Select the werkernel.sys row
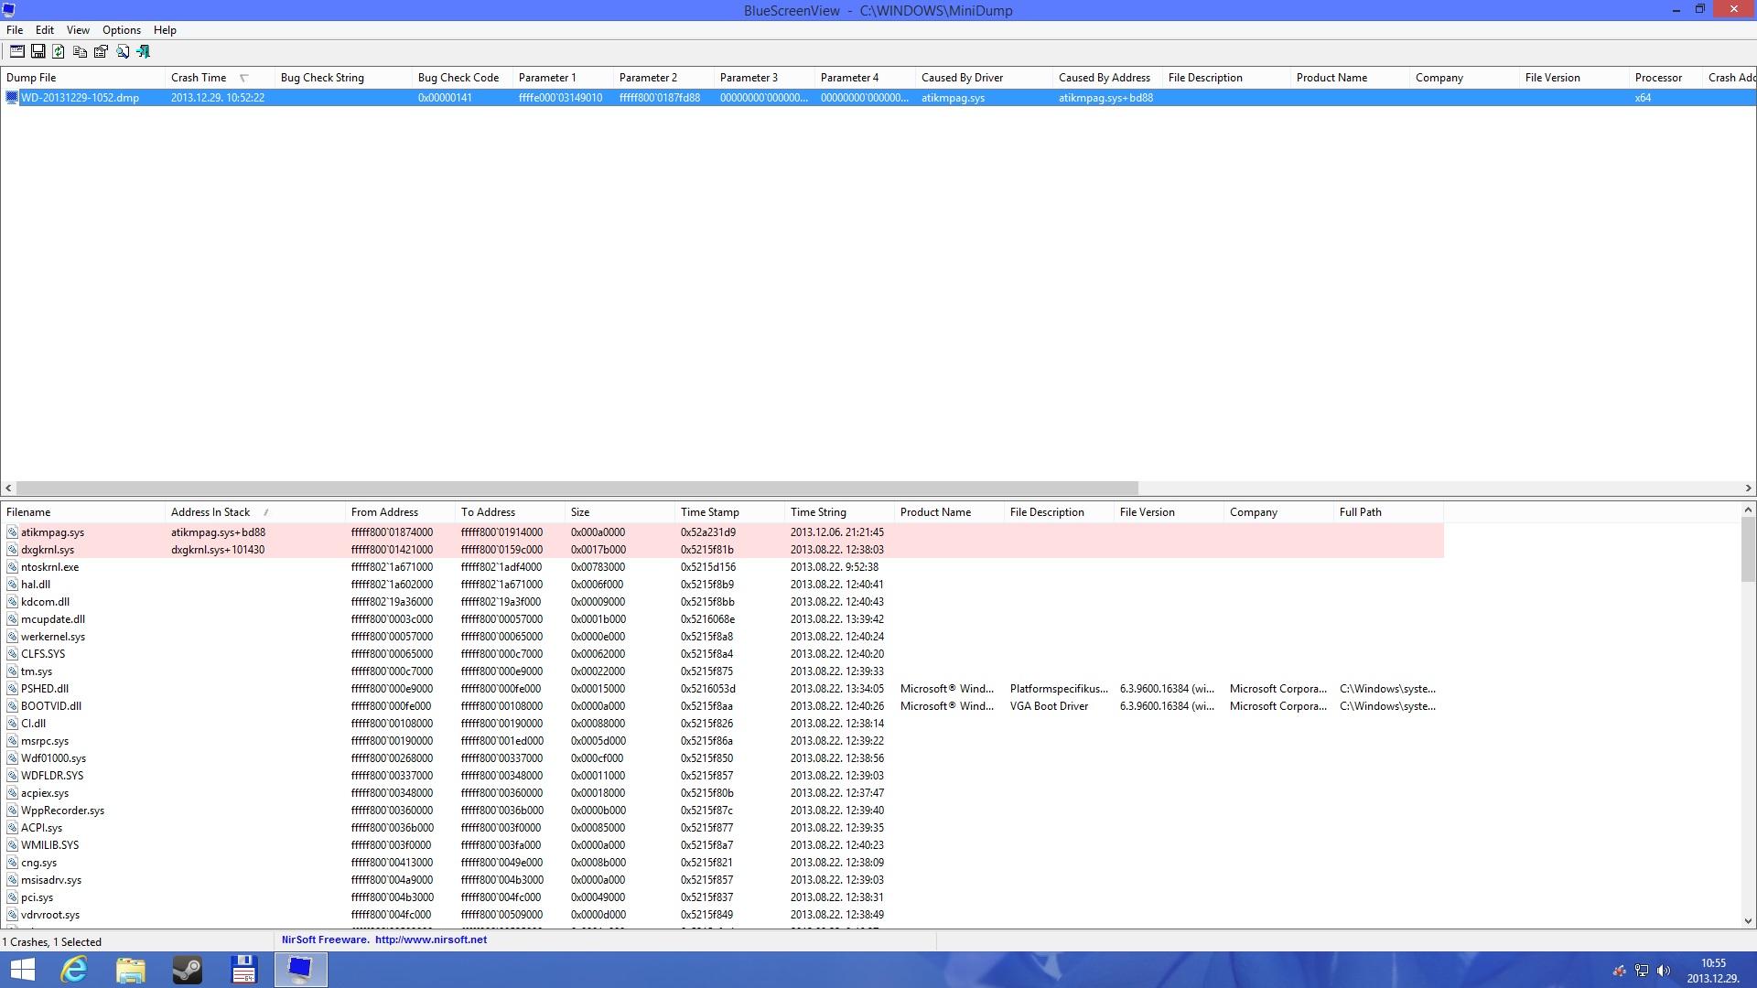 722,637
